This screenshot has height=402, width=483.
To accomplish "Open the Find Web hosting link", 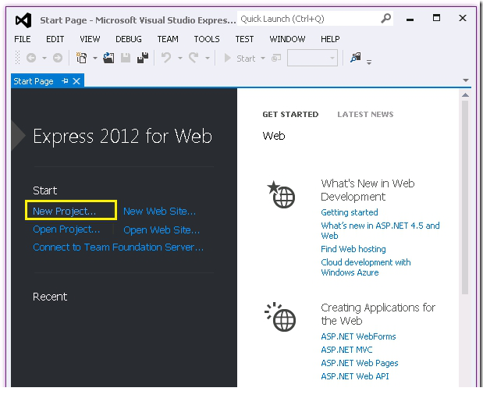I will 353,249.
